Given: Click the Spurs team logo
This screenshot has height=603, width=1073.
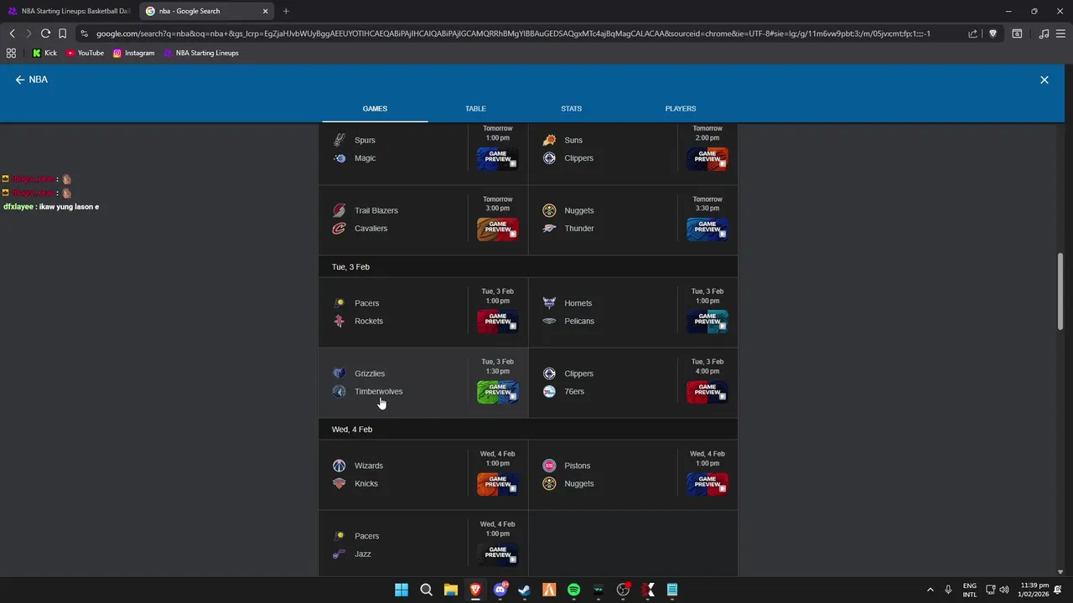Looking at the screenshot, I should point(340,140).
